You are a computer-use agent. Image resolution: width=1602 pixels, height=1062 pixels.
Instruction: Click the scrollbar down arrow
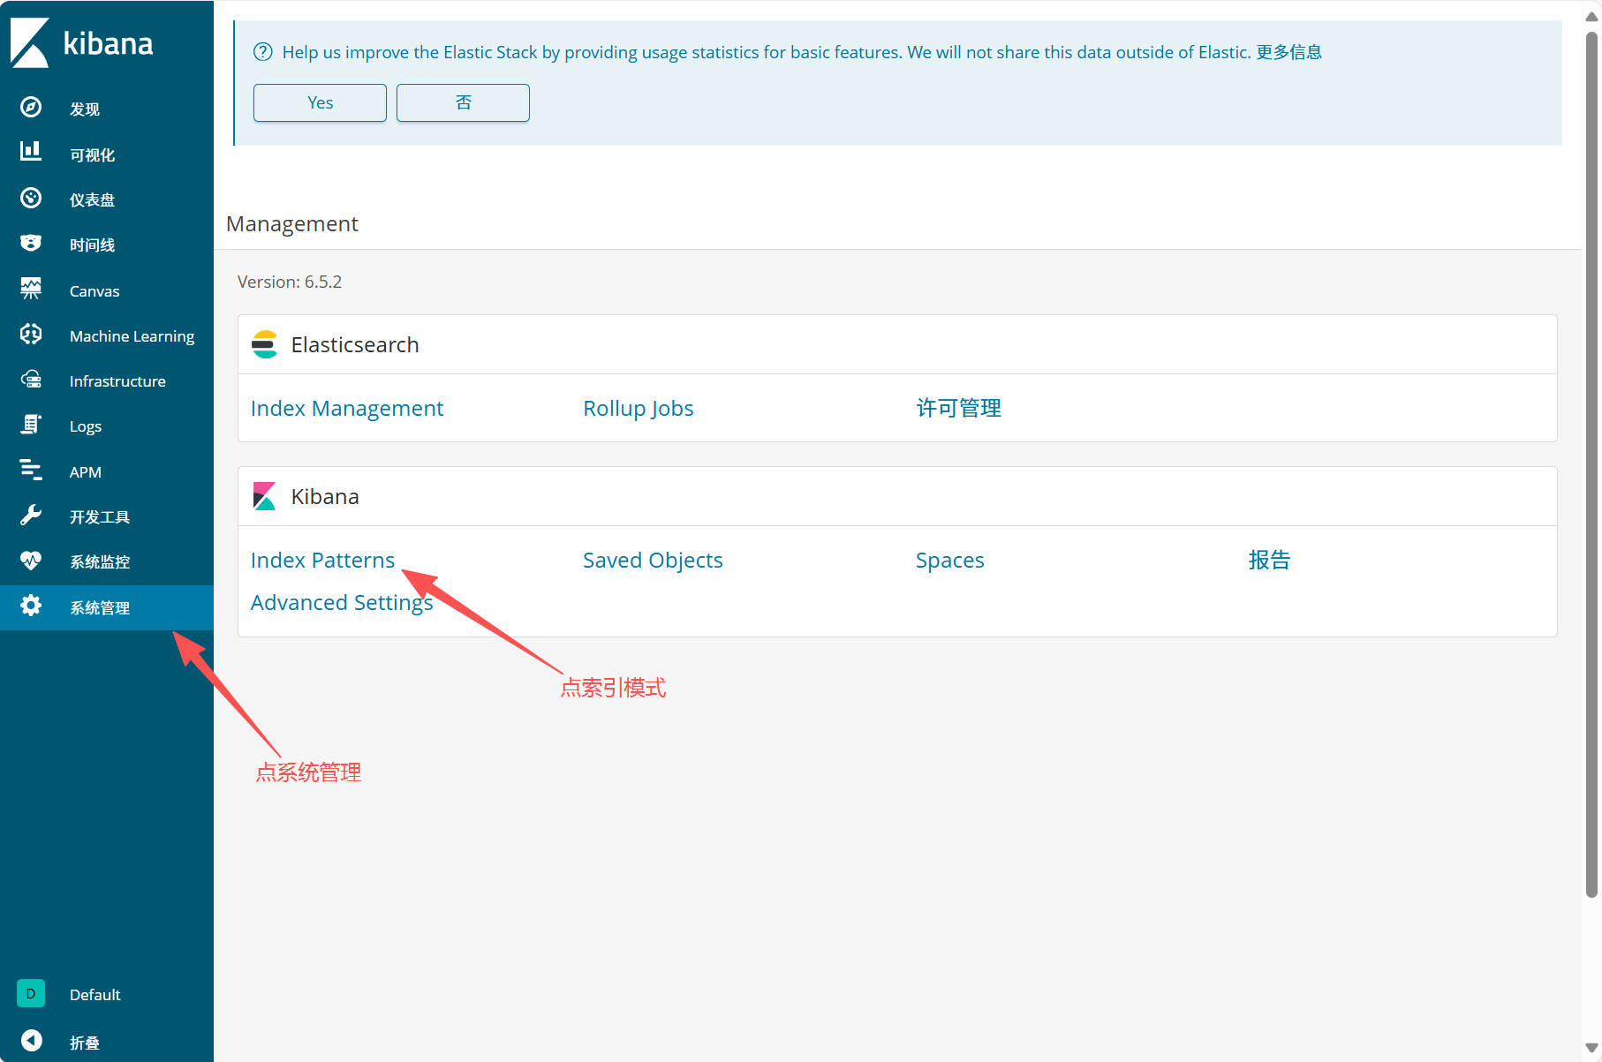[1591, 1047]
